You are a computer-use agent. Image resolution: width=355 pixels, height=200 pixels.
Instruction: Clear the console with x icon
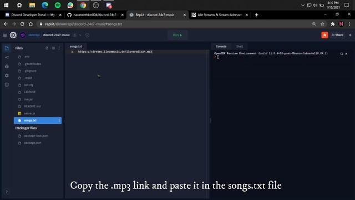pyautogui.click(x=346, y=54)
